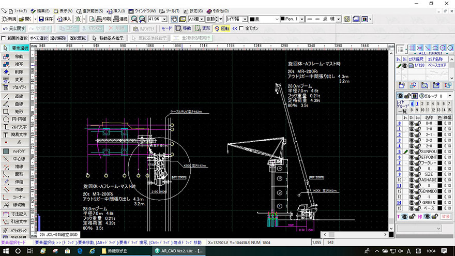
Task: Select the 矩形 rectangle tool
Action: (15, 112)
